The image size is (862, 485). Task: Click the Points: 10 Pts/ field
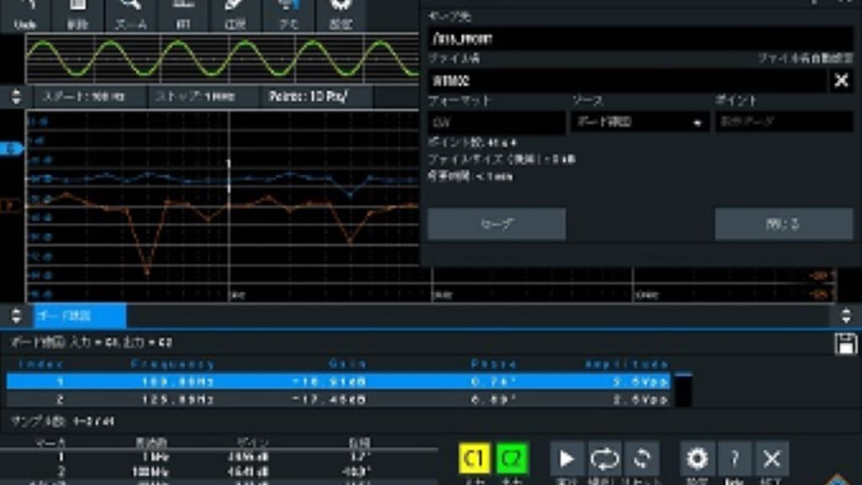317,97
